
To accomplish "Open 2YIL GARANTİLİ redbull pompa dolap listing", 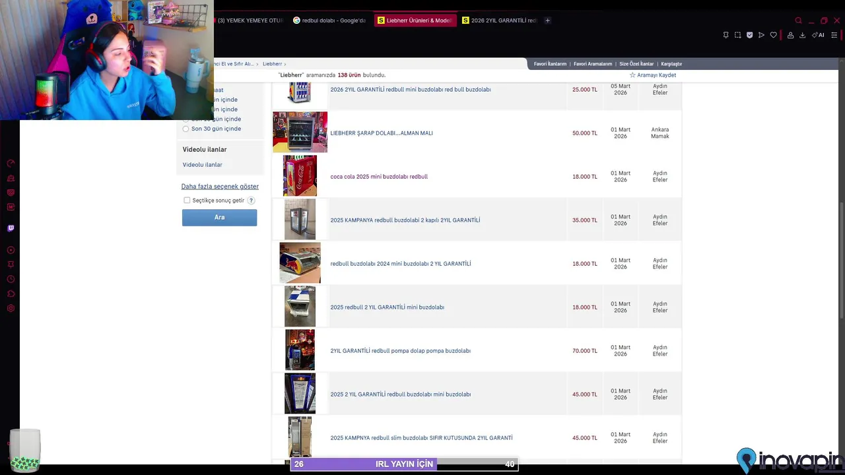I will 400,351.
